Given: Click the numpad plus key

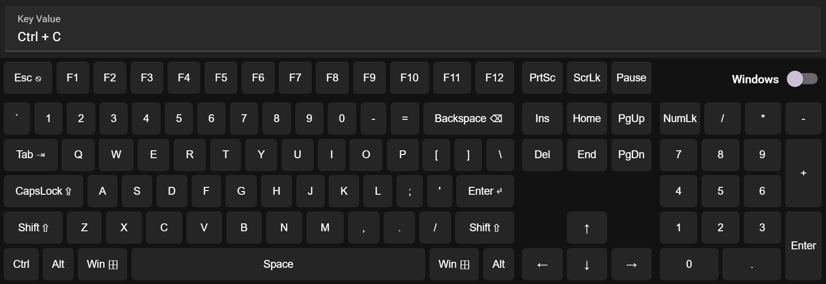Looking at the screenshot, I should (803, 173).
